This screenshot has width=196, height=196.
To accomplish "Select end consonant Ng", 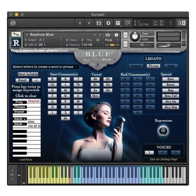I will coord(138,101).
